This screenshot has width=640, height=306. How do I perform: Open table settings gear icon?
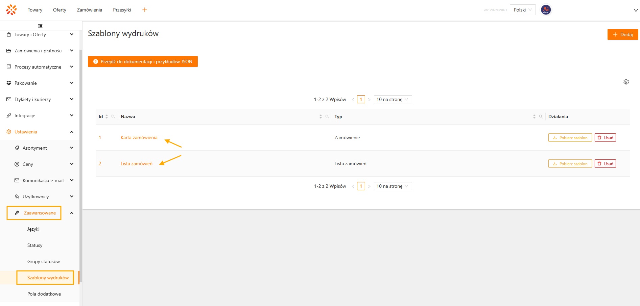[x=626, y=82]
